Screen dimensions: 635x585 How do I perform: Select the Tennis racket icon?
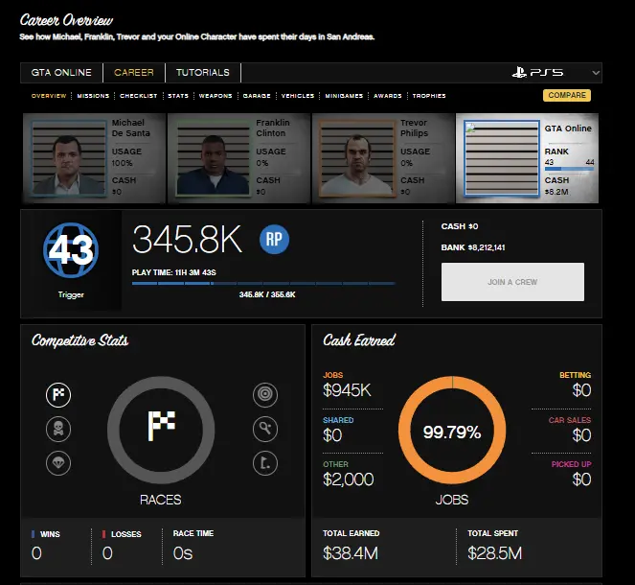pos(265,429)
